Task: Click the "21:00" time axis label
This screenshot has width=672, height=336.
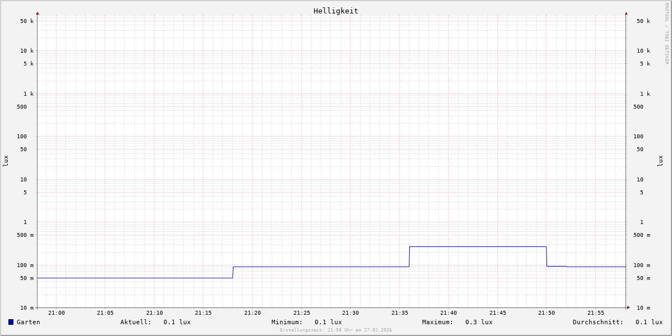Action: click(57, 313)
